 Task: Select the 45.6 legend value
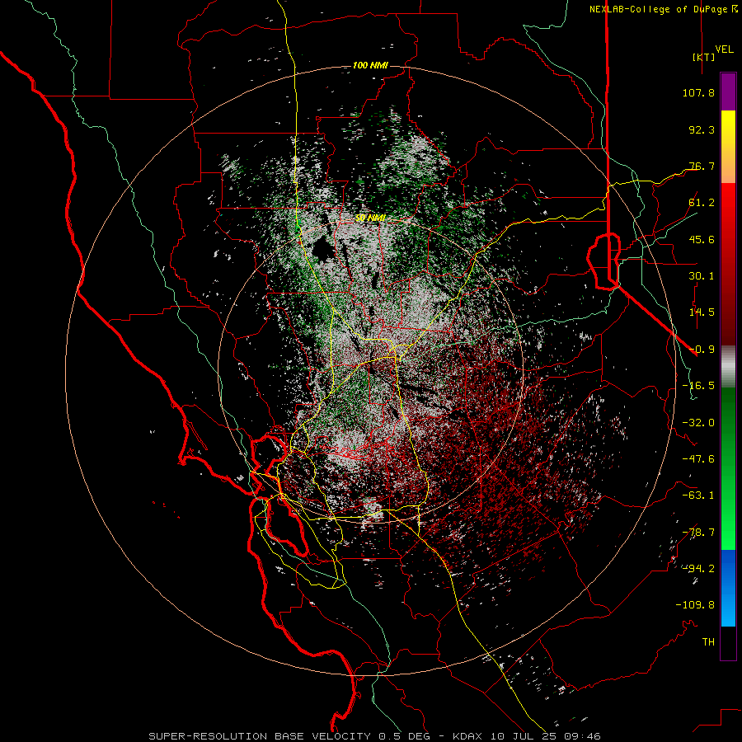[x=702, y=239]
